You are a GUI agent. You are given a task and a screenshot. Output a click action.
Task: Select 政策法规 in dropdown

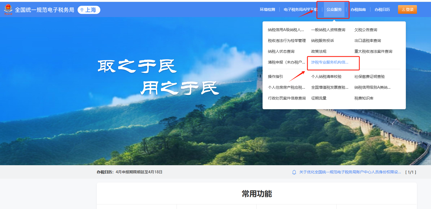pos(319,51)
